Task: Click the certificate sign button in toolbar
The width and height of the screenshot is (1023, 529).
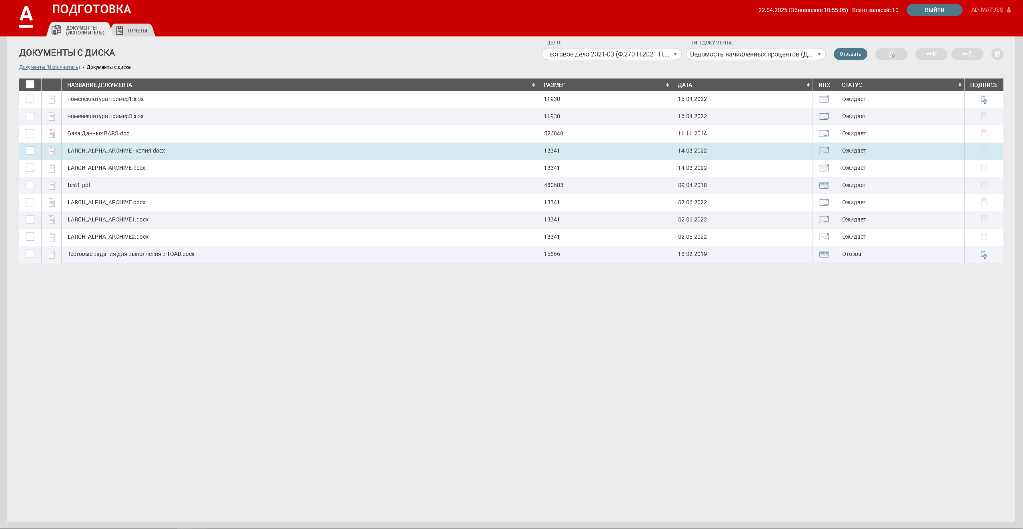Action: pos(891,54)
